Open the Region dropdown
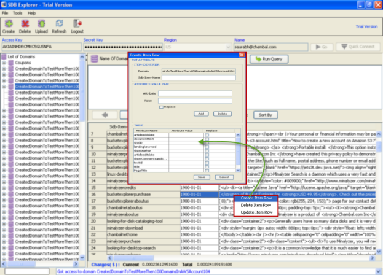383x275 pixels. tap(228, 47)
